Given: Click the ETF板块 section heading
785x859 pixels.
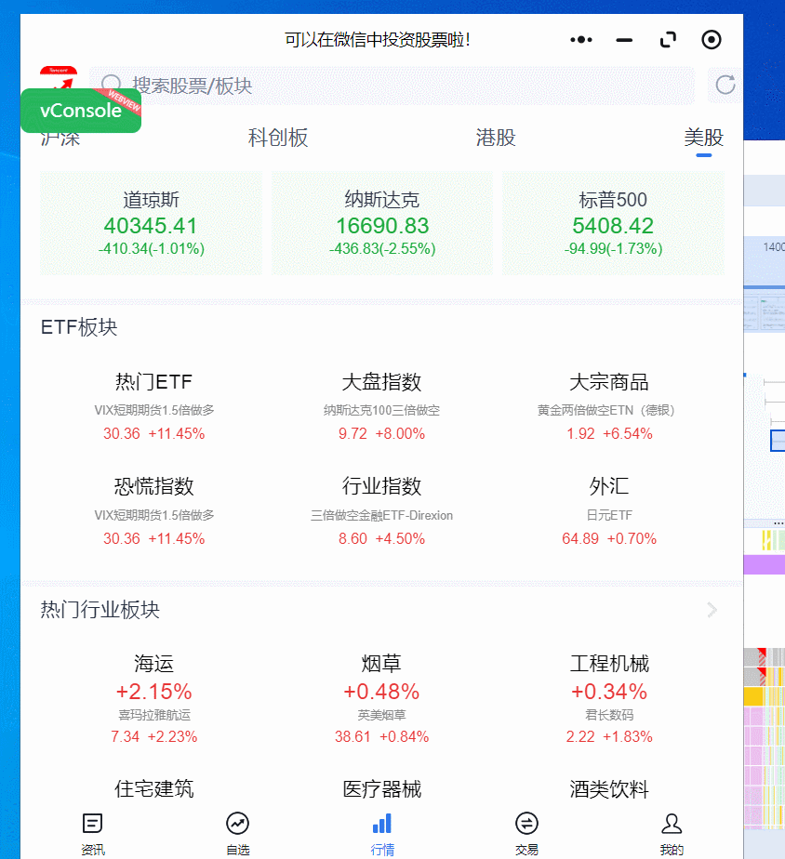Looking at the screenshot, I should pyautogui.click(x=79, y=327).
